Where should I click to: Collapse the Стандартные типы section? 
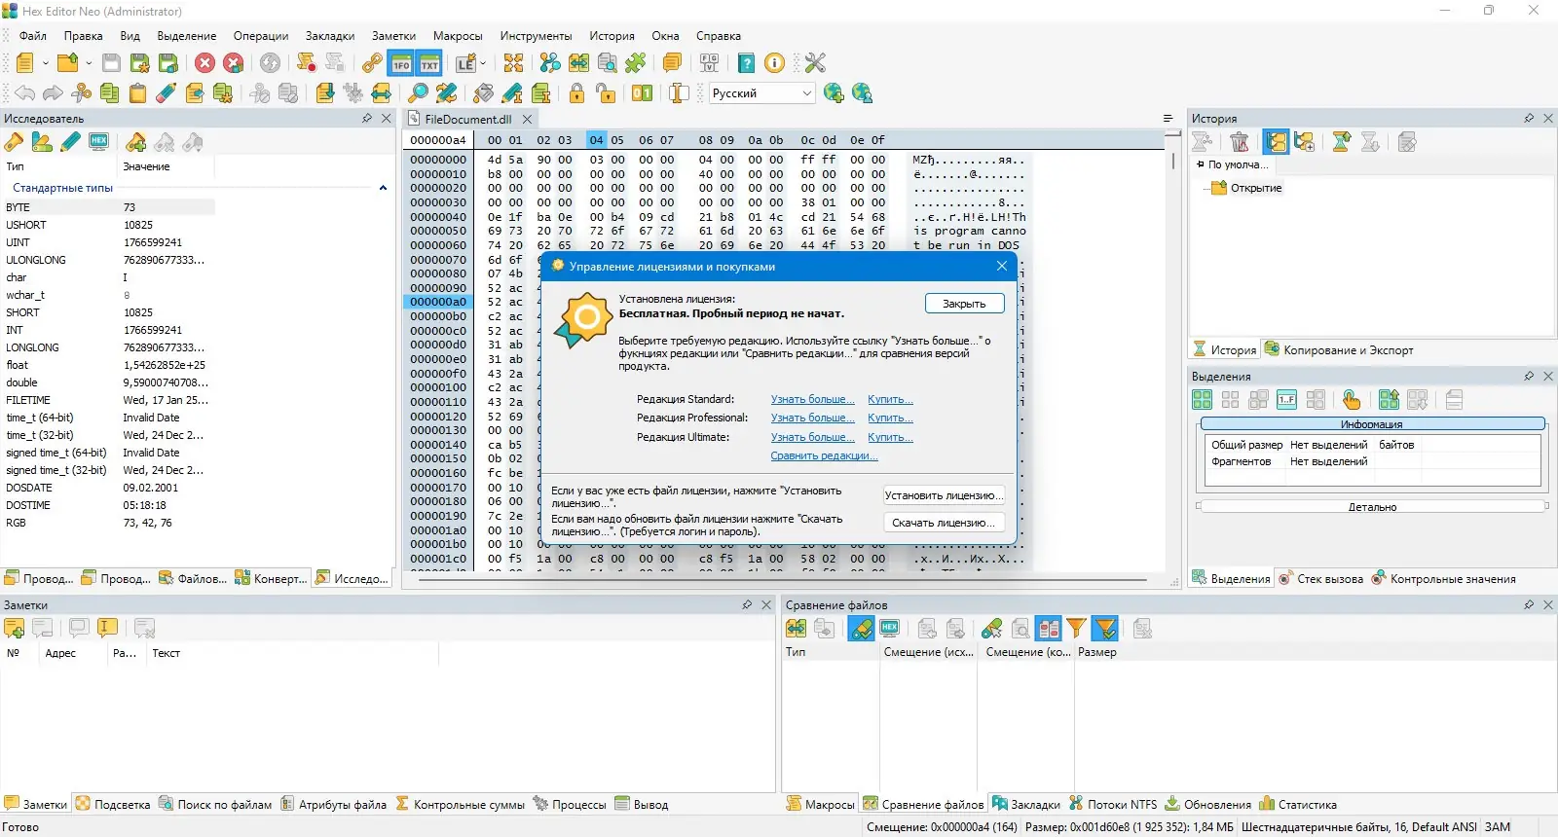(383, 188)
